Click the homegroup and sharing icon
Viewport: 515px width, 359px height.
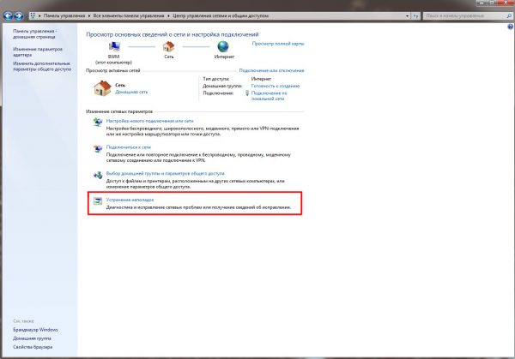pyautogui.click(x=98, y=175)
